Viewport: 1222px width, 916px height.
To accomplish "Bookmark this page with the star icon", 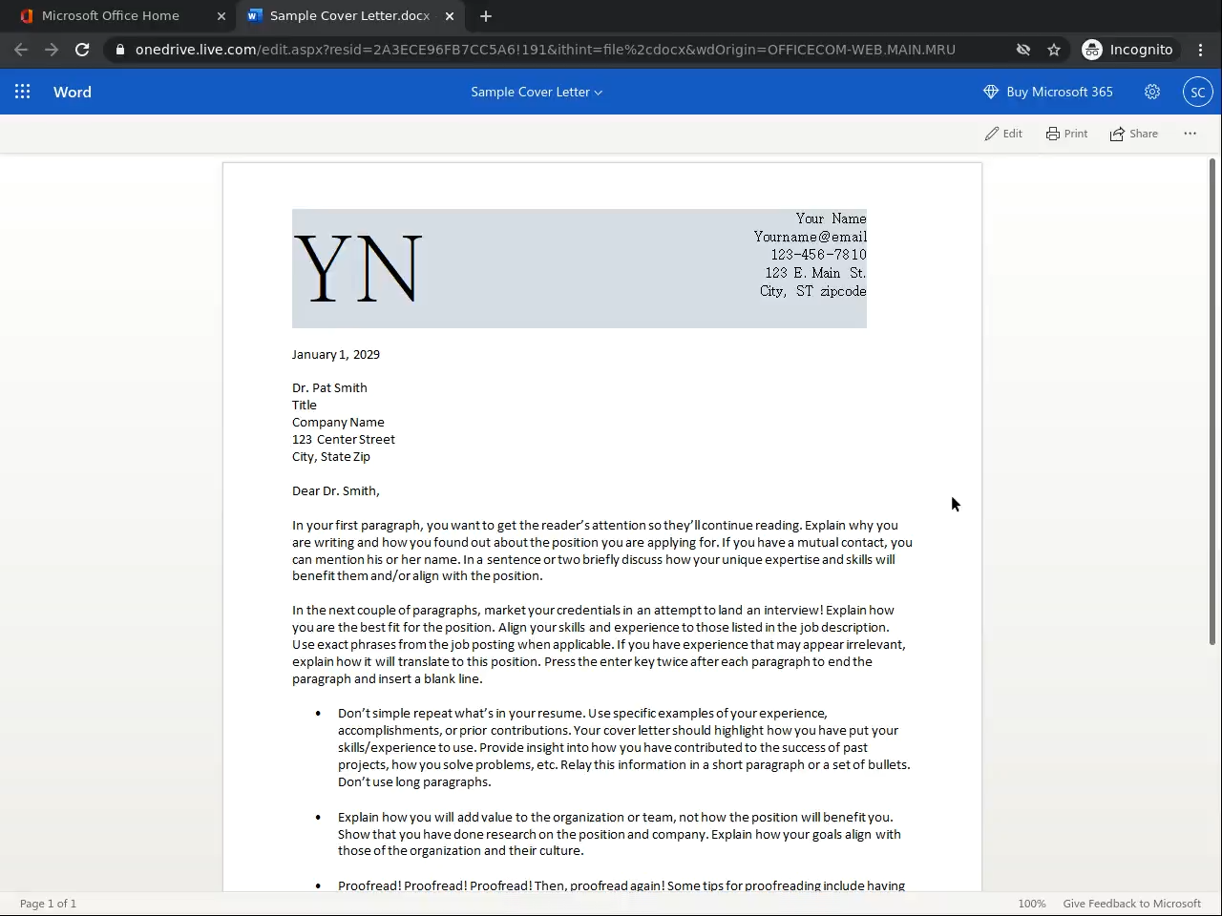I will [1054, 50].
